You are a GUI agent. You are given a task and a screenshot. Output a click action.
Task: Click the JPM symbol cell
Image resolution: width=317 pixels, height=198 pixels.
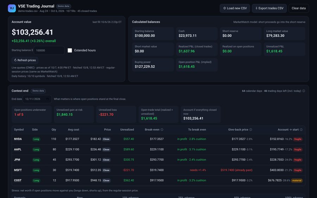point(17,160)
